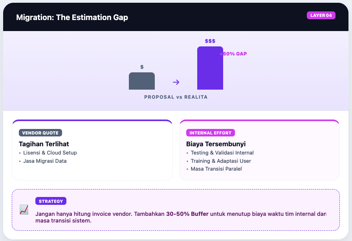The height and width of the screenshot is (241, 352).
Task: Click the Biaya Tersembunyi heading
Action: 216,144
